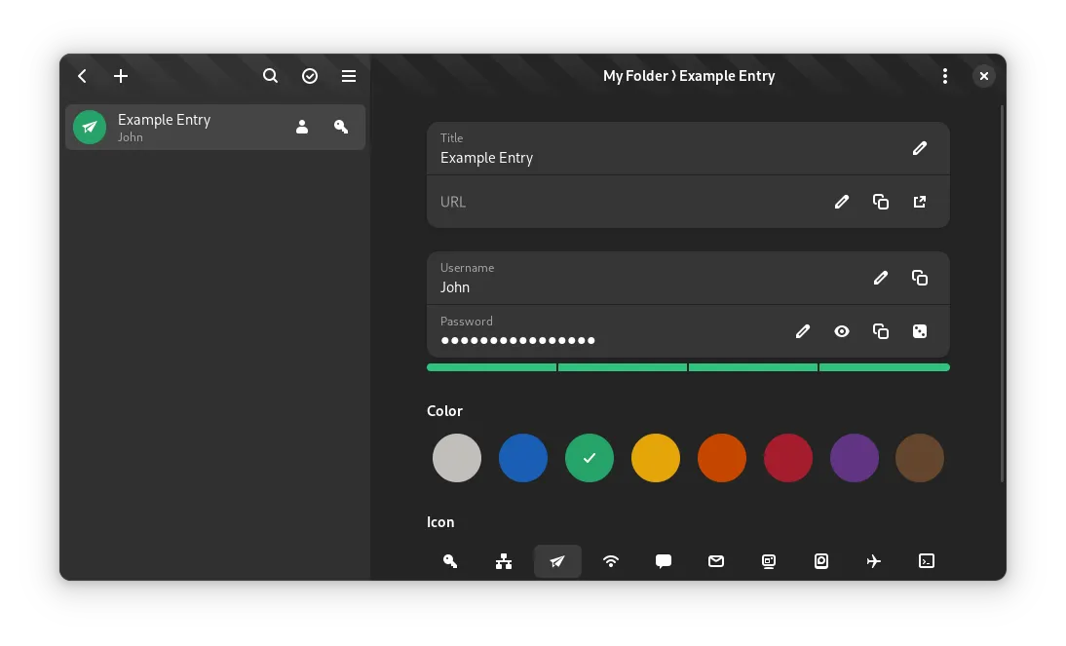Select Example Entry in the sidebar

pos(185,128)
